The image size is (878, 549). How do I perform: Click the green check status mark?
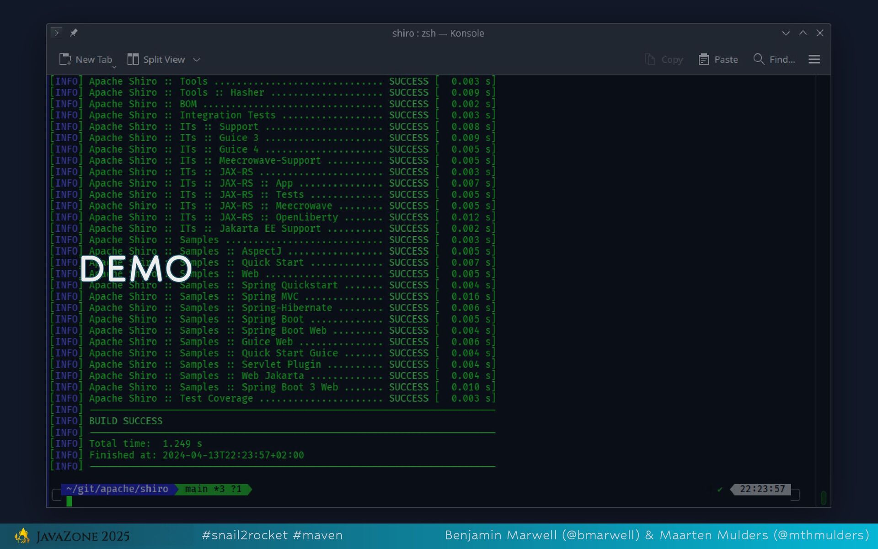point(720,490)
